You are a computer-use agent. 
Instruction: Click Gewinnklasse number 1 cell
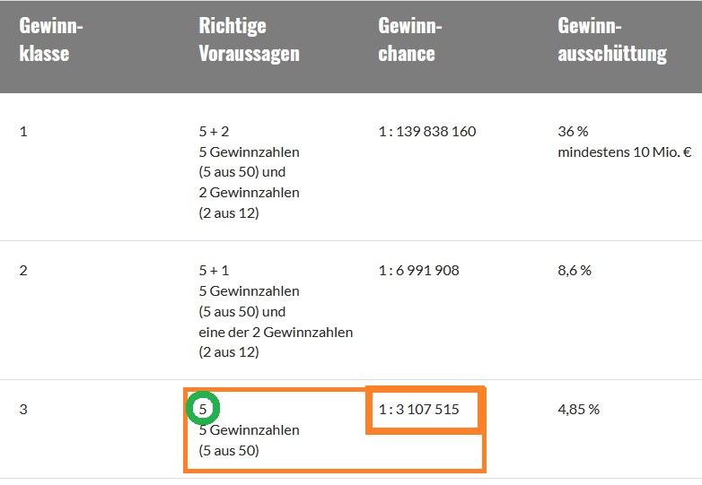tap(23, 132)
